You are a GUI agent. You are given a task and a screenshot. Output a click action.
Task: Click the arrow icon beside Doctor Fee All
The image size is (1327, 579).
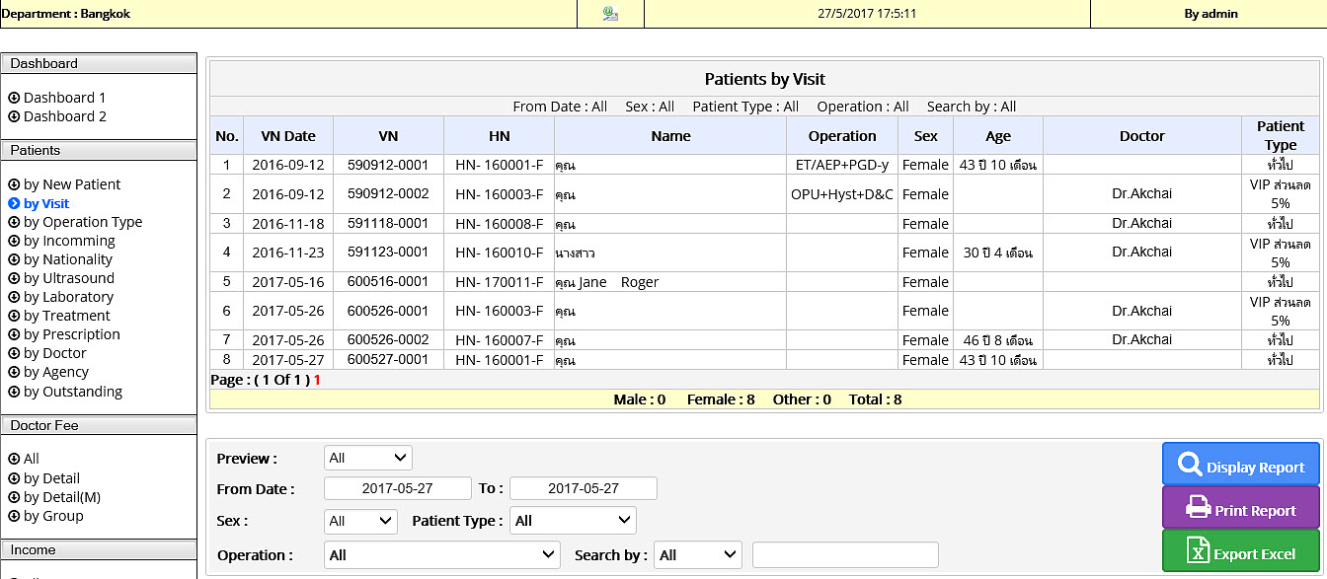[x=14, y=459]
